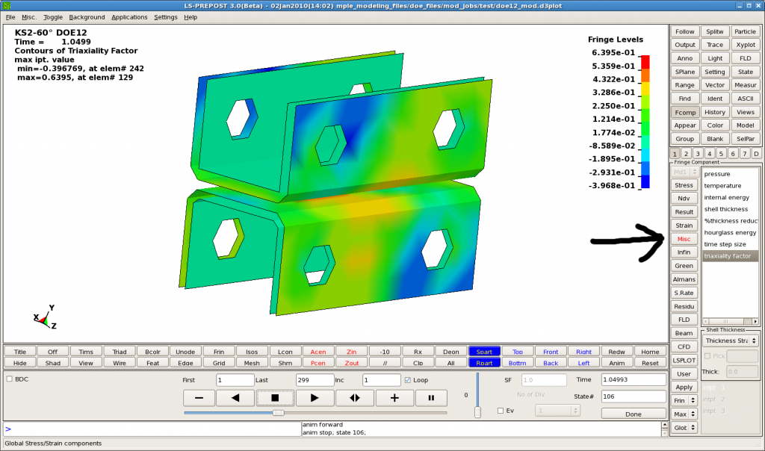Enable the Ev checkbox
The width and height of the screenshot is (765, 451).
tap(500, 411)
